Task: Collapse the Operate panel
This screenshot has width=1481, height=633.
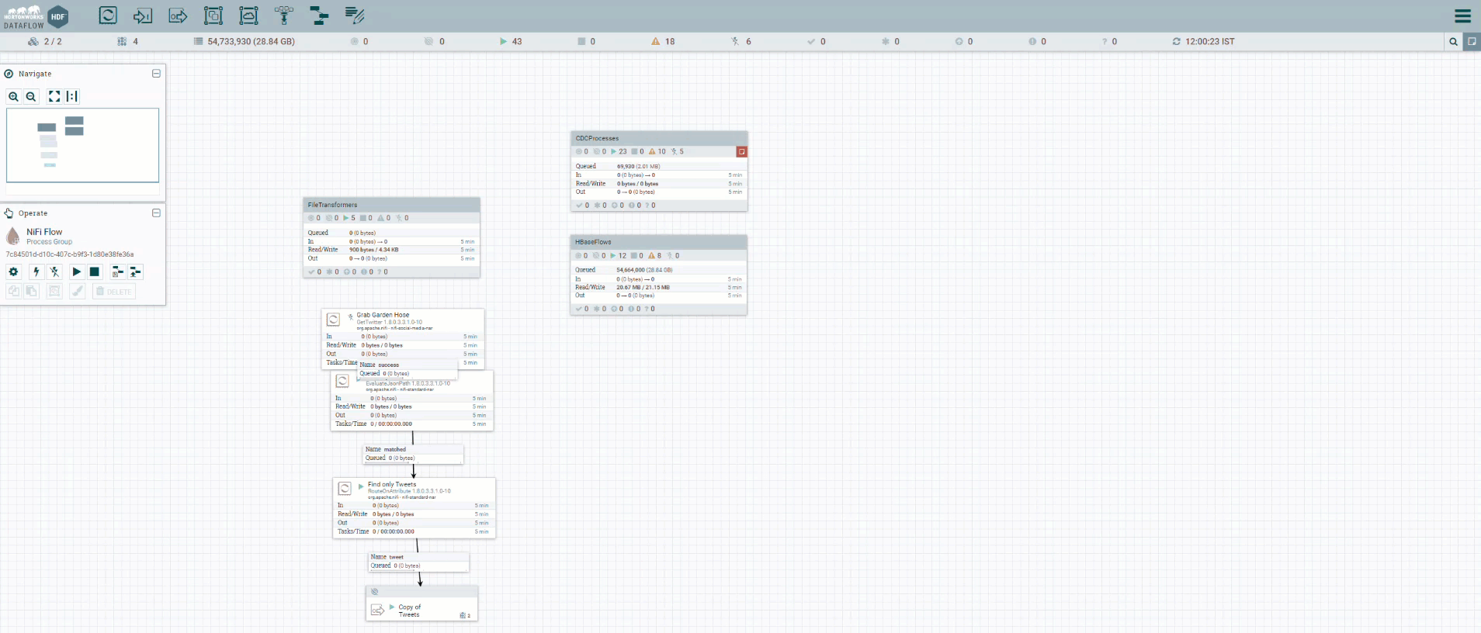Action: point(156,213)
